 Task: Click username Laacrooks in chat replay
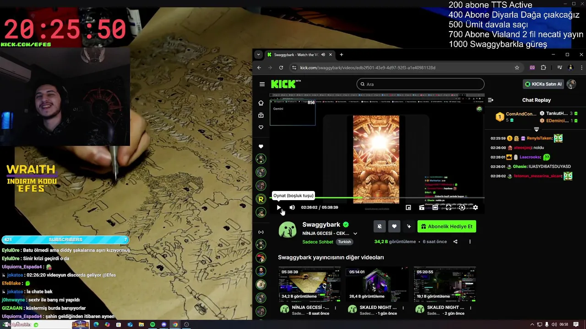pyautogui.click(x=530, y=157)
